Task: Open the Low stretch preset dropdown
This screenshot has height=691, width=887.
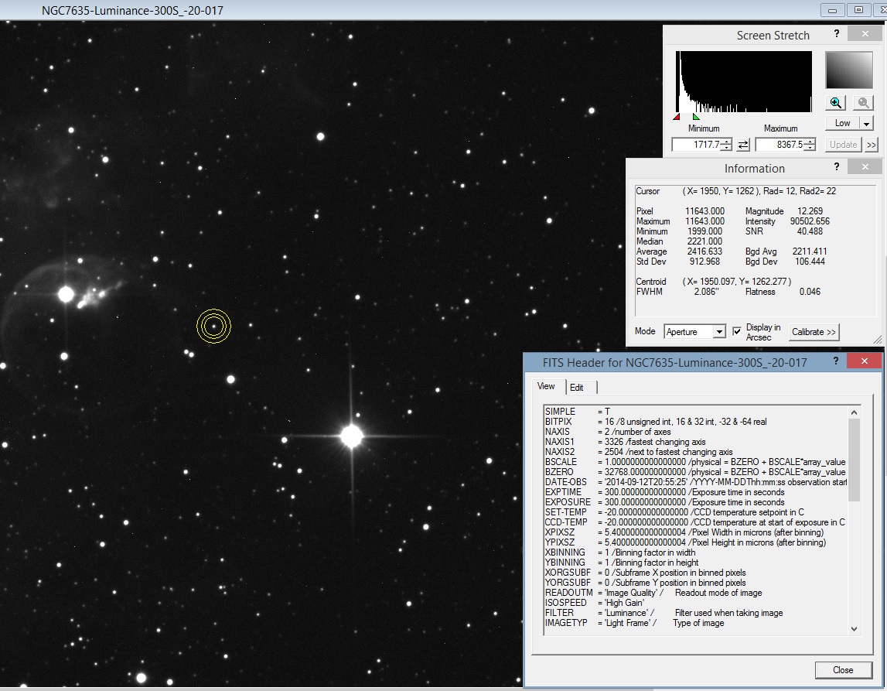Action: (867, 123)
